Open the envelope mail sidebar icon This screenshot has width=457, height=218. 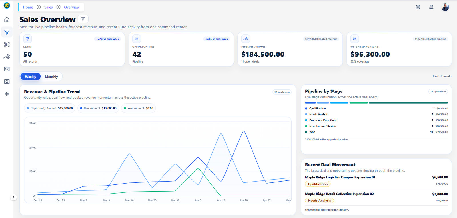point(7,69)
